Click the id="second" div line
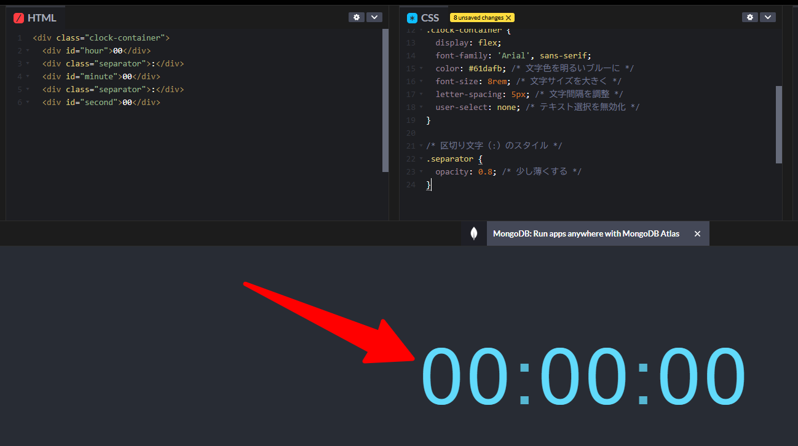Screen dimensions: 798x446 101,103
